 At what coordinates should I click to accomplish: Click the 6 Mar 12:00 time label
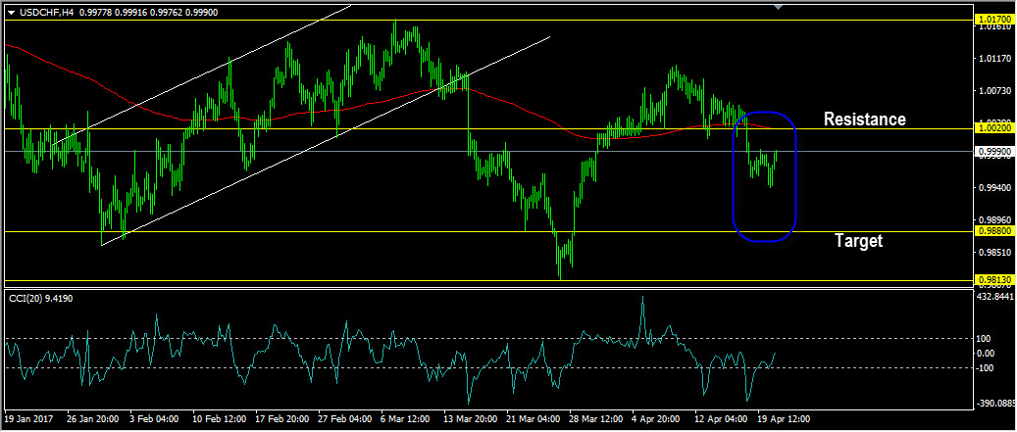pos(406,419)
